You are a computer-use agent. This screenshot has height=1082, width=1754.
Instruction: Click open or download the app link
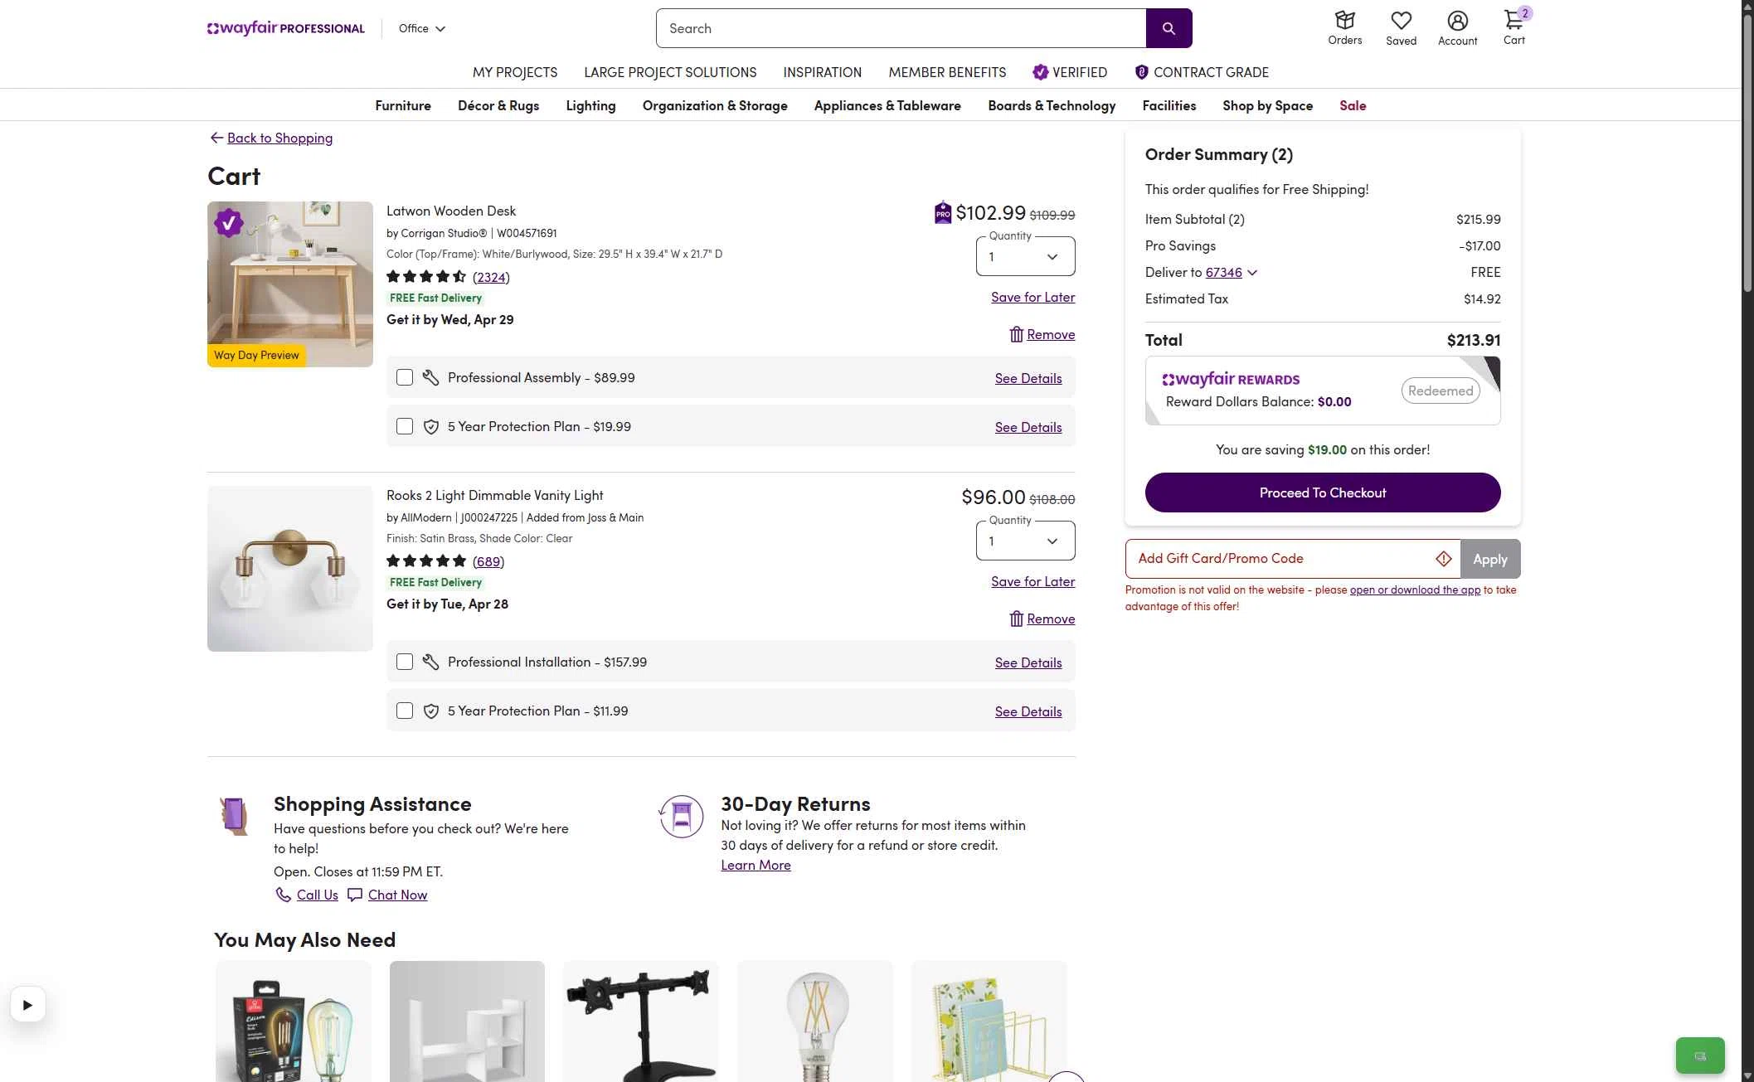(x=1415, y=590)
